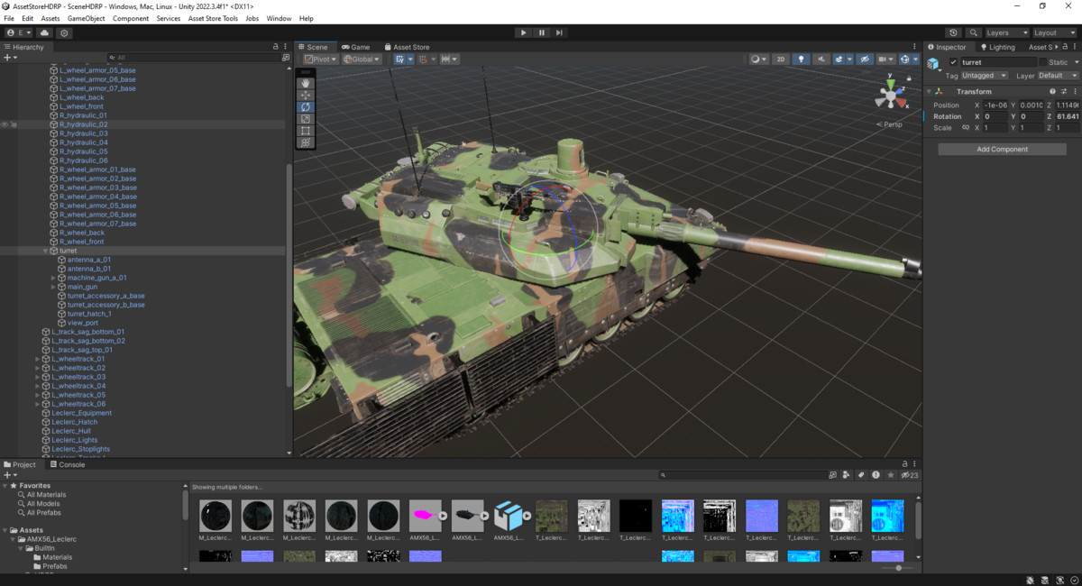Open the Layout dropdown in top toolbar
Image resolution: width=1082 pixels, height=586 pixels.
tap(1055, 32)
